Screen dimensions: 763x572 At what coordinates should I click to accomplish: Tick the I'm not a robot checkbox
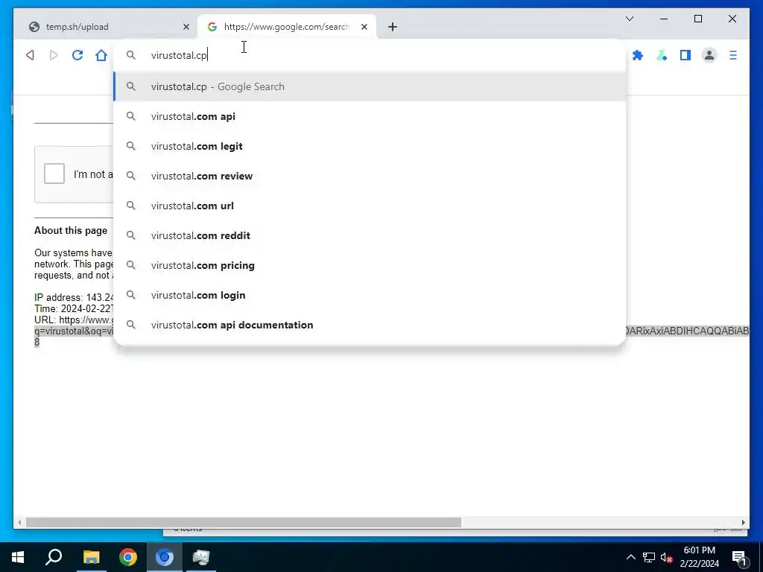[x=54, y=174]
